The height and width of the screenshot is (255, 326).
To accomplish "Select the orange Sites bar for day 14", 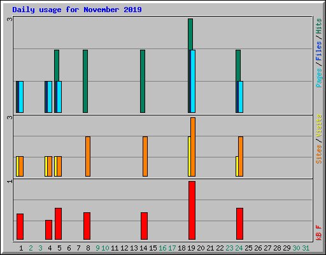I will coord(145,156).
